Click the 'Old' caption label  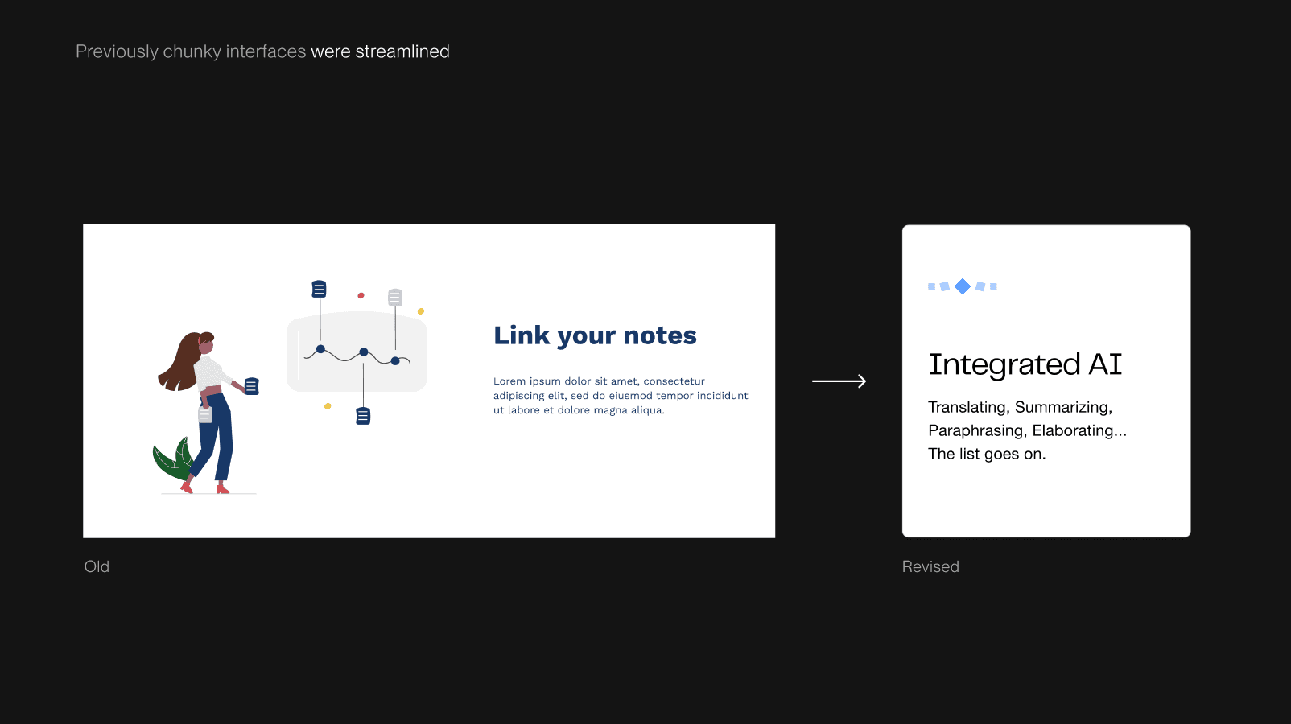point(97,566)
